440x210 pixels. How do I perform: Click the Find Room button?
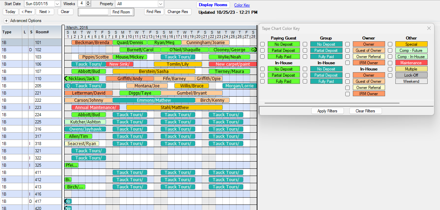(121, 12)
